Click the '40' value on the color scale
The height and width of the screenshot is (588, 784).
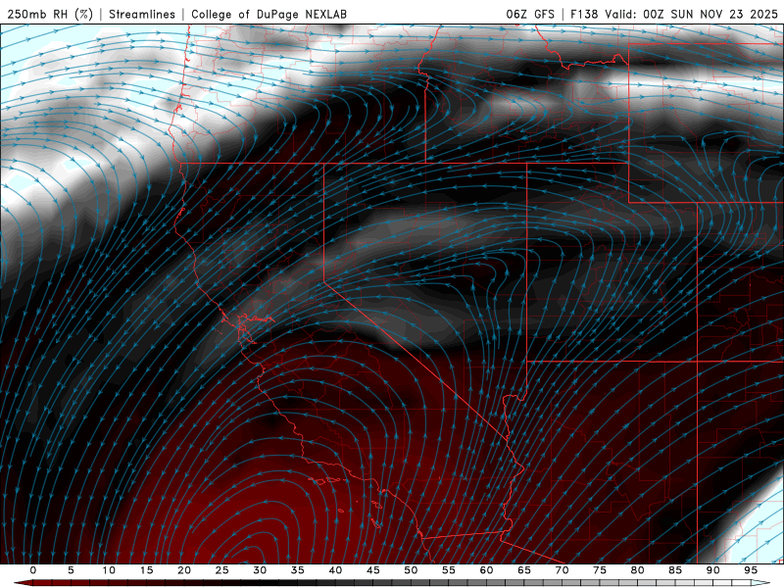[x=335, y=570]
